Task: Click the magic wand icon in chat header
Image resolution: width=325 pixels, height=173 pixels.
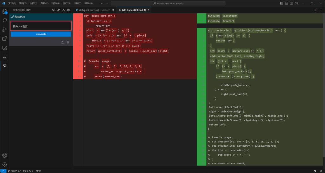Action: click(63, 10)
